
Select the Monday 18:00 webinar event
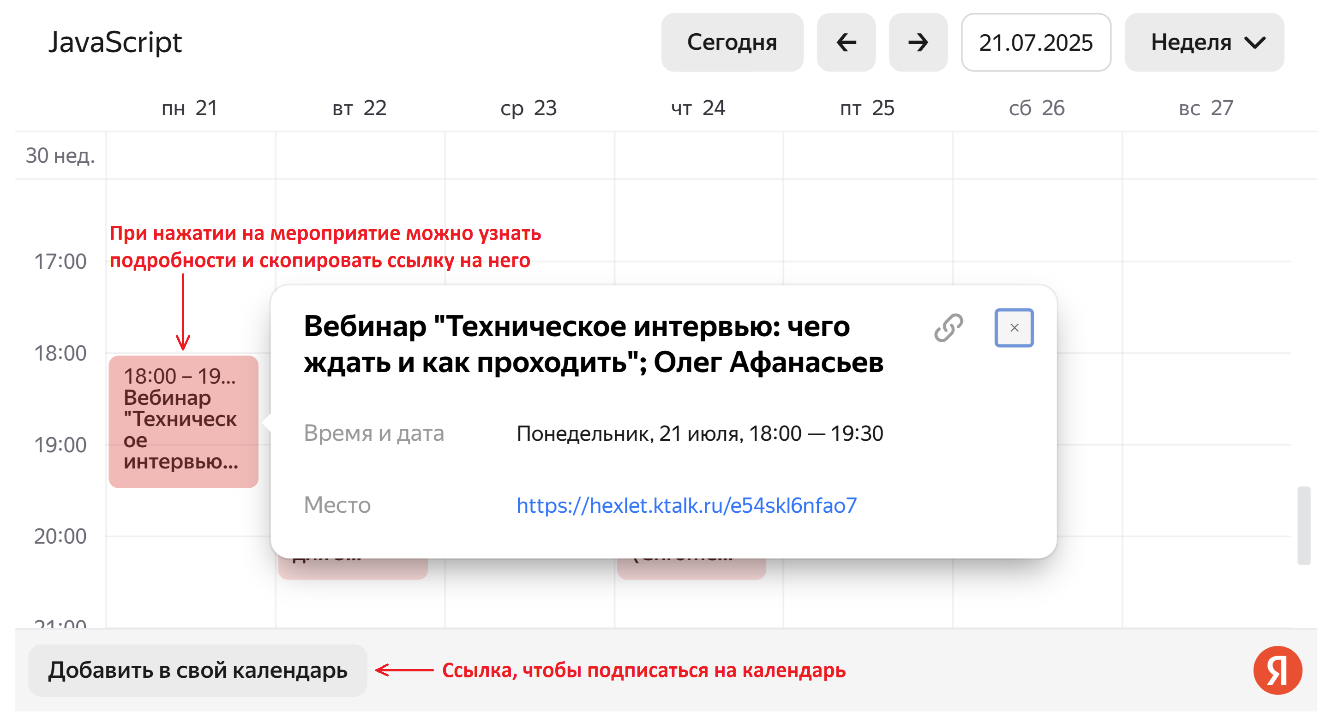pyautogui.click(x=183, y=421)
